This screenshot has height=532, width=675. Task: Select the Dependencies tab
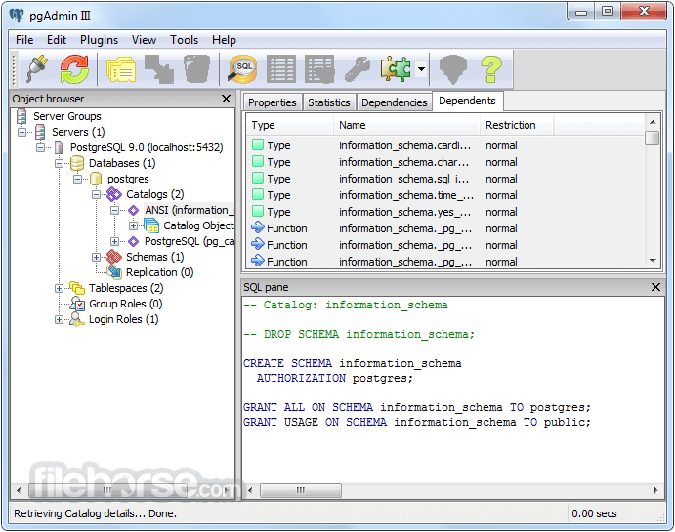click(394, 102)
